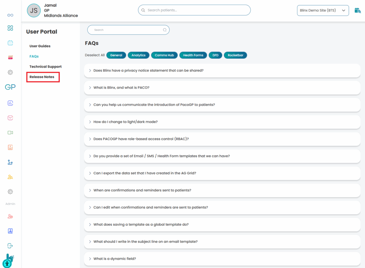Open the orange health form sidebar icon
This screenshot has width=365, height=268.
click(10, 147)
